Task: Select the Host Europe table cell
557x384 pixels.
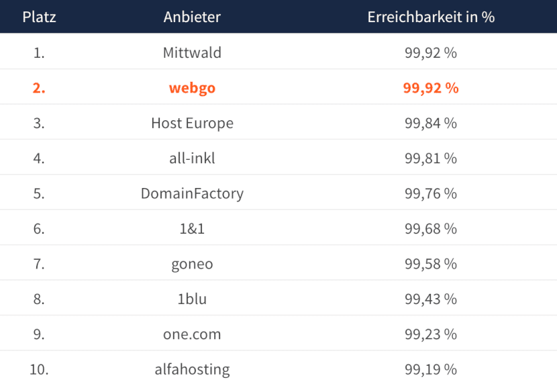Action: point(192,124)
